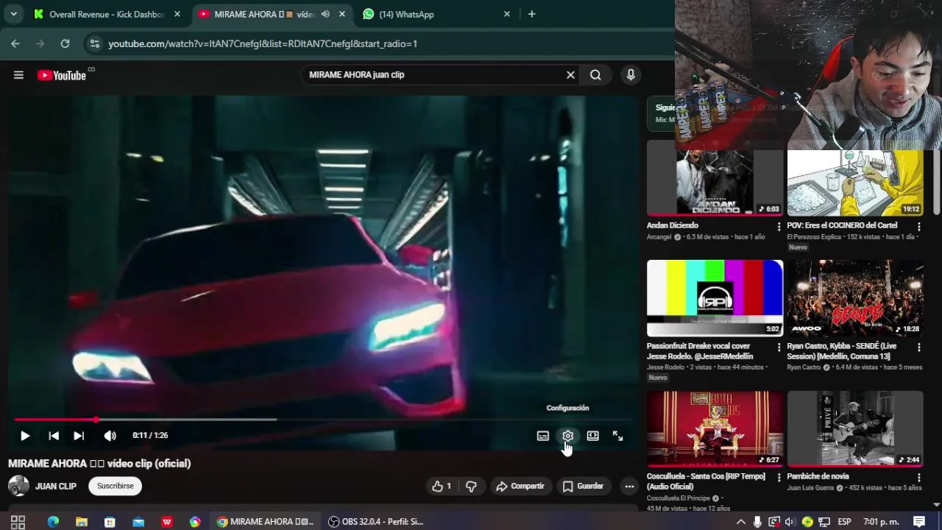Image resolution: width=942 pixels, height=530 pixels.
Task: Open options menu for Ryan Castro SENDÉ
Action: (919, 347)
